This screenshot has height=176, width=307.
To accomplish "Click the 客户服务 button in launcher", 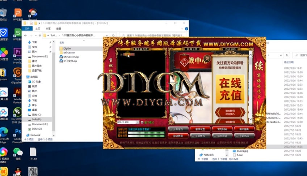I will tap(244, 129).
